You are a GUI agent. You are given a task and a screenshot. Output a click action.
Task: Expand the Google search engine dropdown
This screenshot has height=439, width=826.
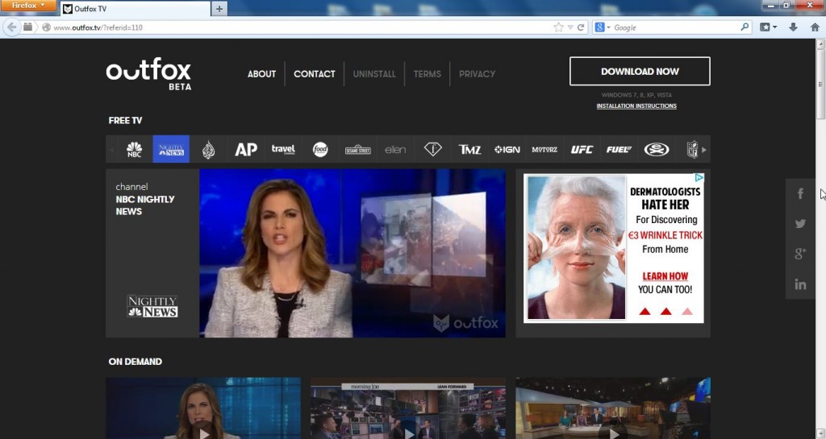point(603,27)
